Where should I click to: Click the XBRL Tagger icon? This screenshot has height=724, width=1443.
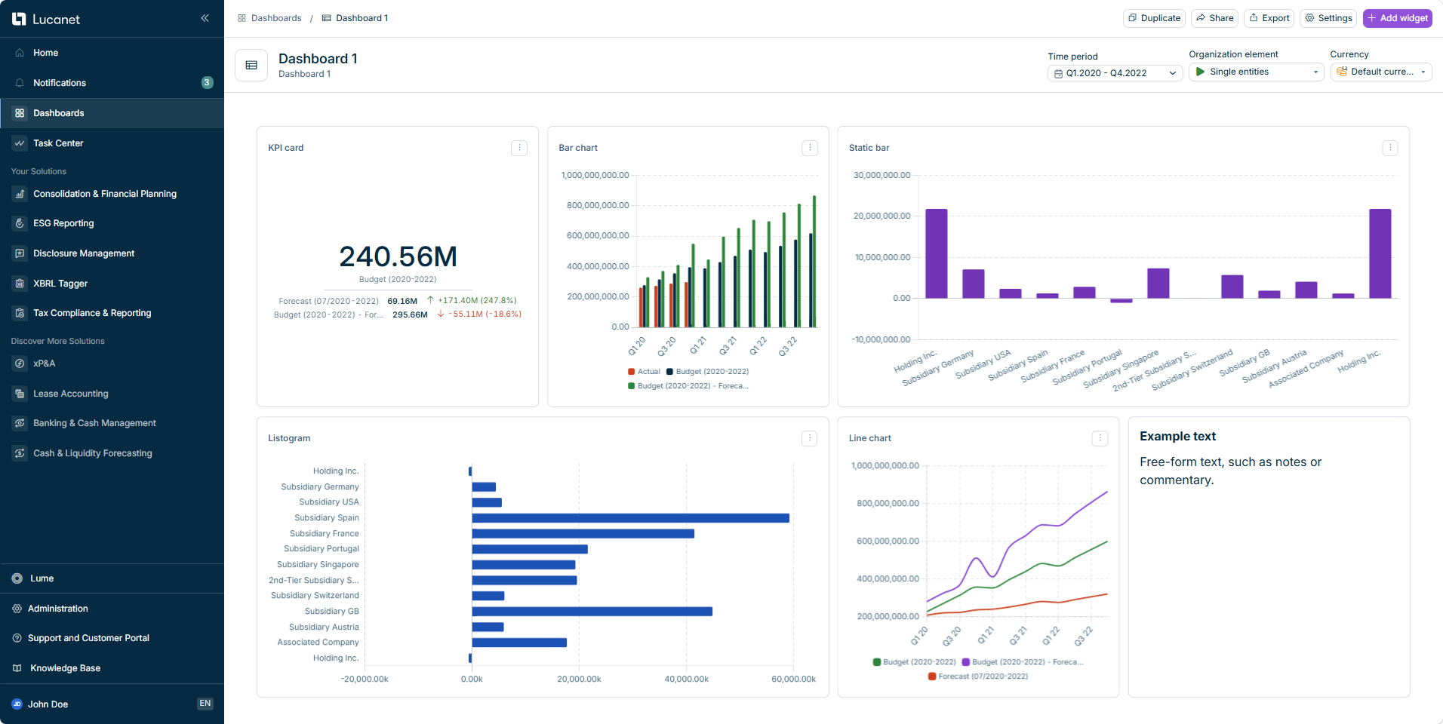pyautogui.click(x=20, y=284)
